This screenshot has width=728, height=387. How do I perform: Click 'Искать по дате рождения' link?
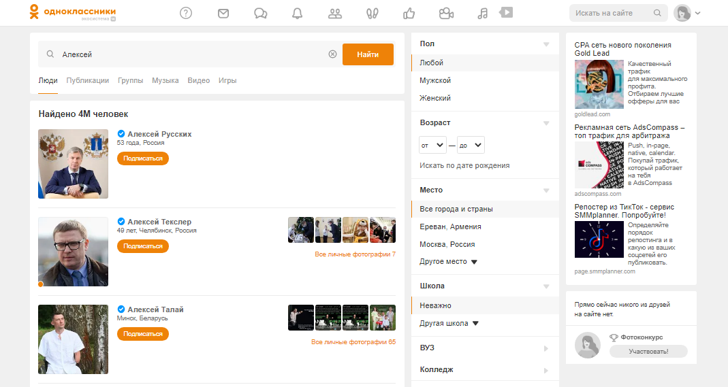464,165
